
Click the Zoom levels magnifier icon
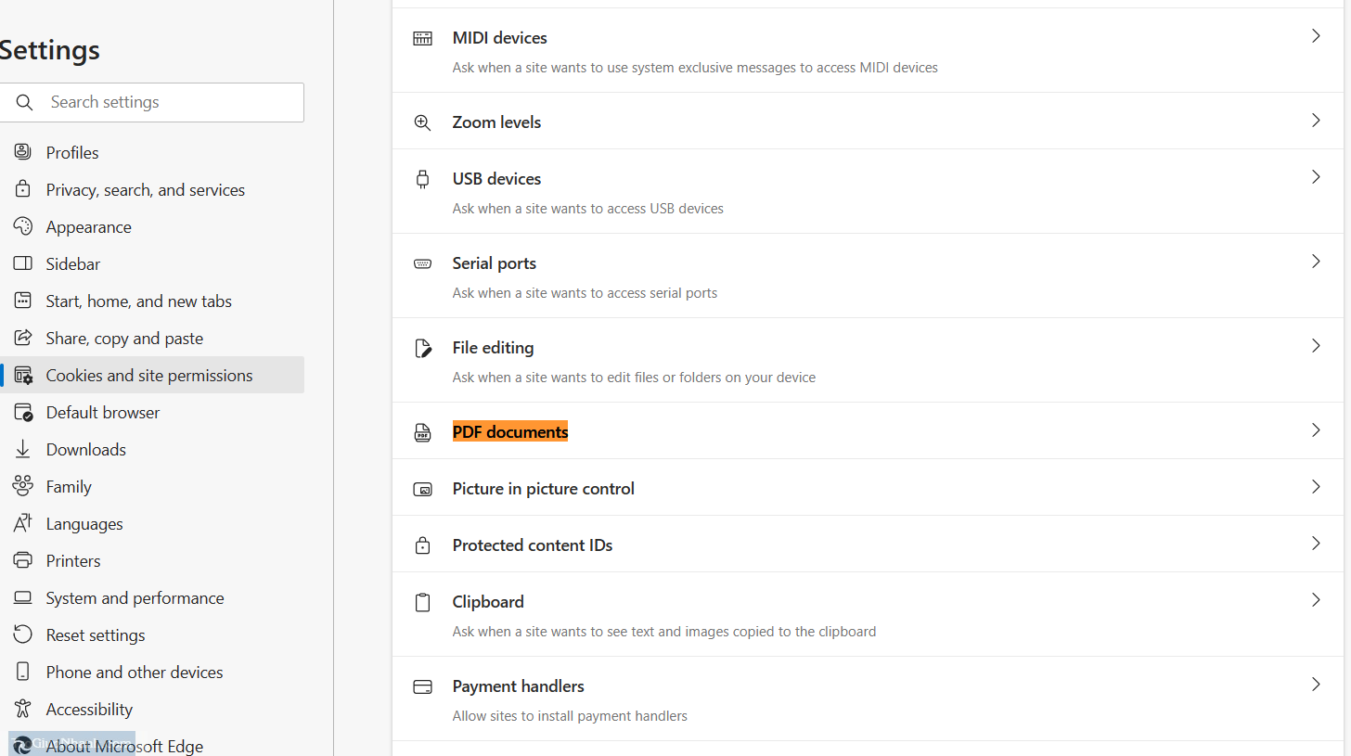pos(422,122)
